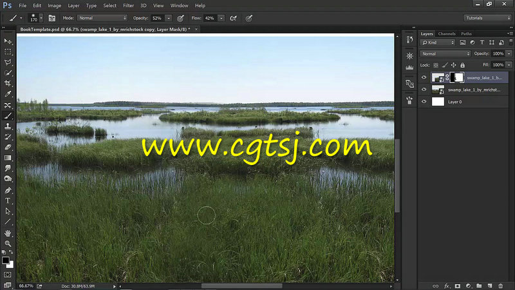Image resolution: width=515 pixels, height=290 pixels.
Task: Toggle lock position for layer
Action: [454, 65]
